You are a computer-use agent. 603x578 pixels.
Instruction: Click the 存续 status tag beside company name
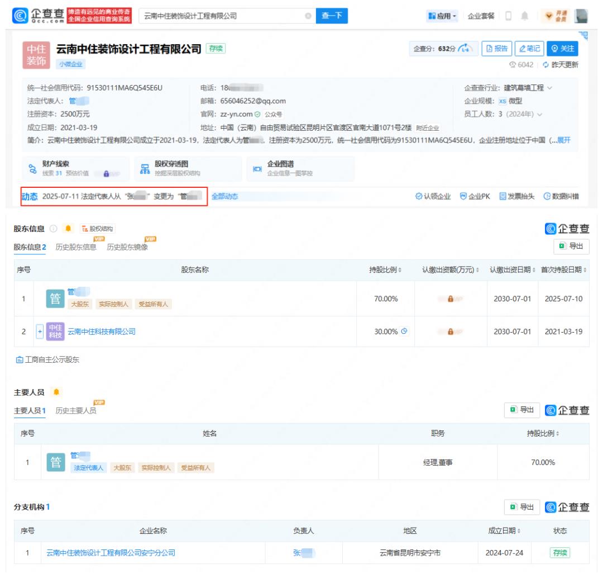[x=216, y=49]
